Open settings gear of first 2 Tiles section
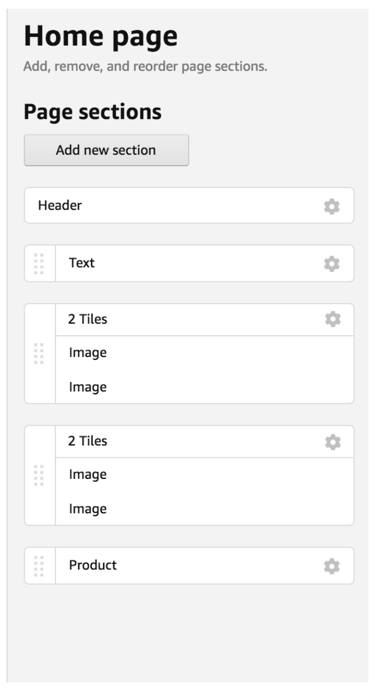This screenshot has height=690, width=375. point(332,319)
